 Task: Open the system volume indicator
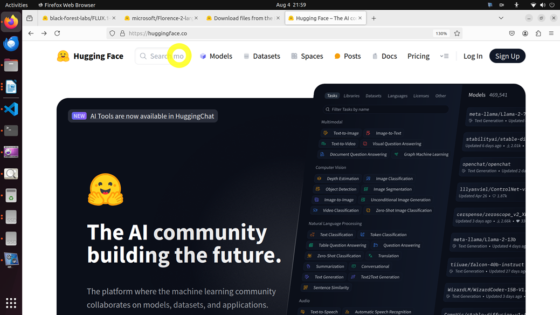543,5
